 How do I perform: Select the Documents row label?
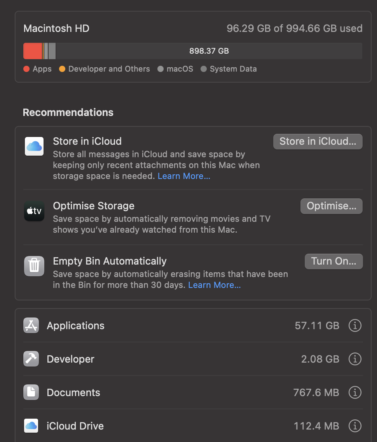point(73,393)
